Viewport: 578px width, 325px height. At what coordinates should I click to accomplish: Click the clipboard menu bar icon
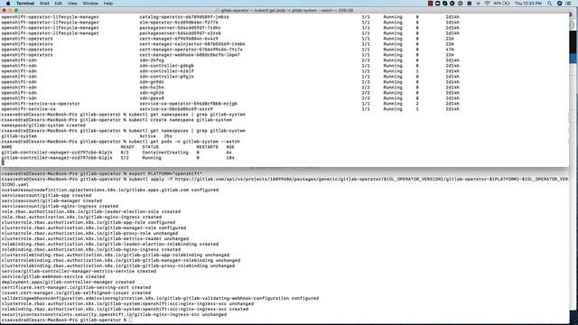pos(469,4)
